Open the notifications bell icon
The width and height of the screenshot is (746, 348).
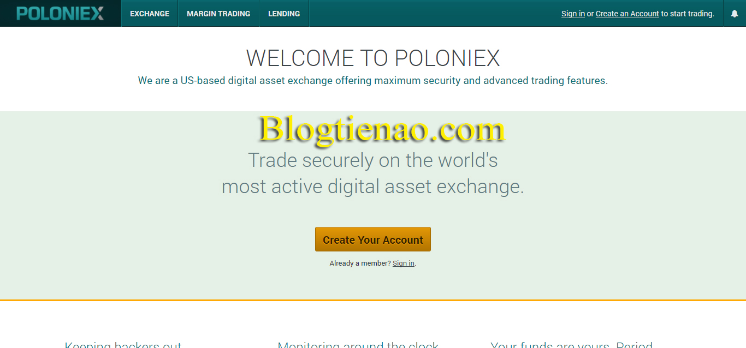point(735,14)
